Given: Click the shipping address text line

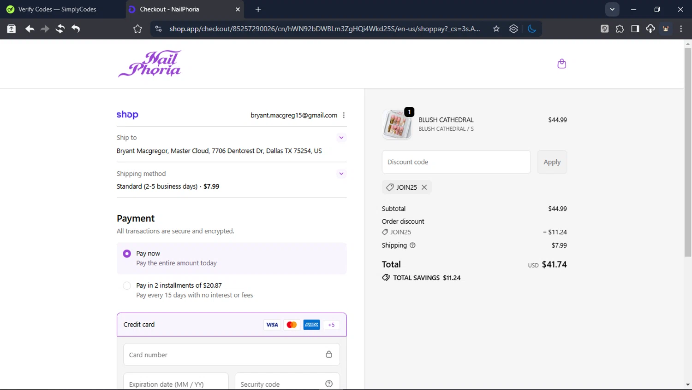Looking at the screenshot, I should (219, 151).
